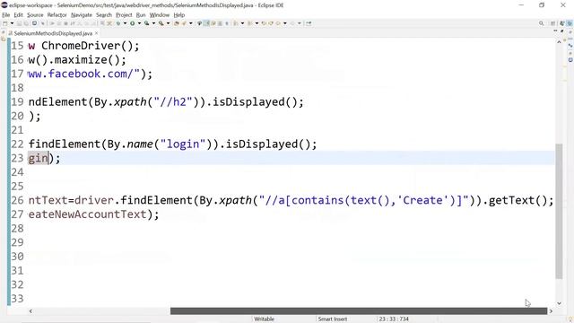Click the horizontal scrollbar thumb

pyautogui.click(x=359, y=311)
